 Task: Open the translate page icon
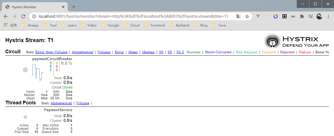[238, 16]
